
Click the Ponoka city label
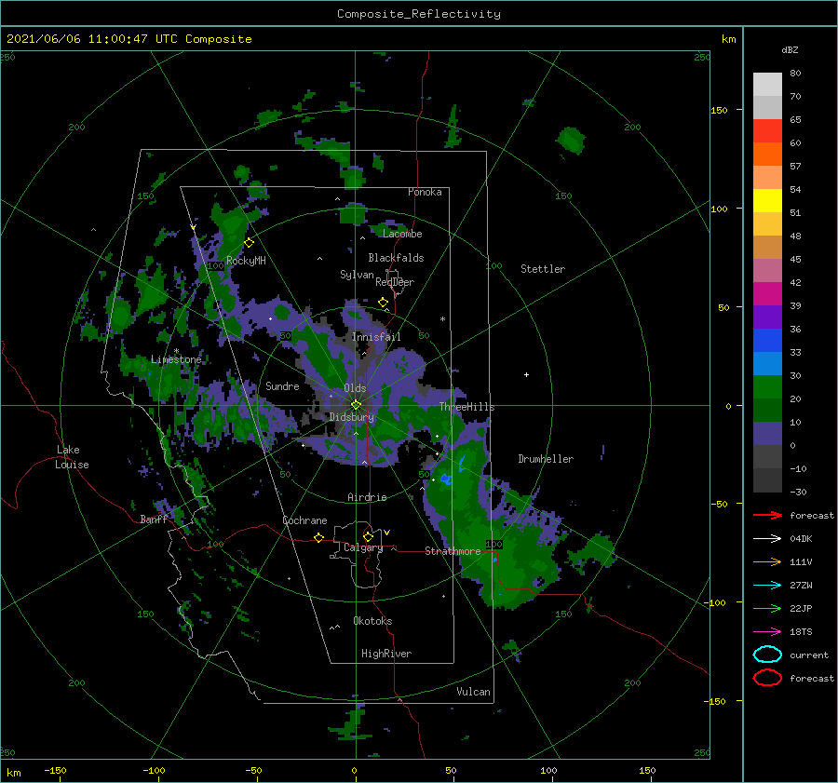point(425,192)
